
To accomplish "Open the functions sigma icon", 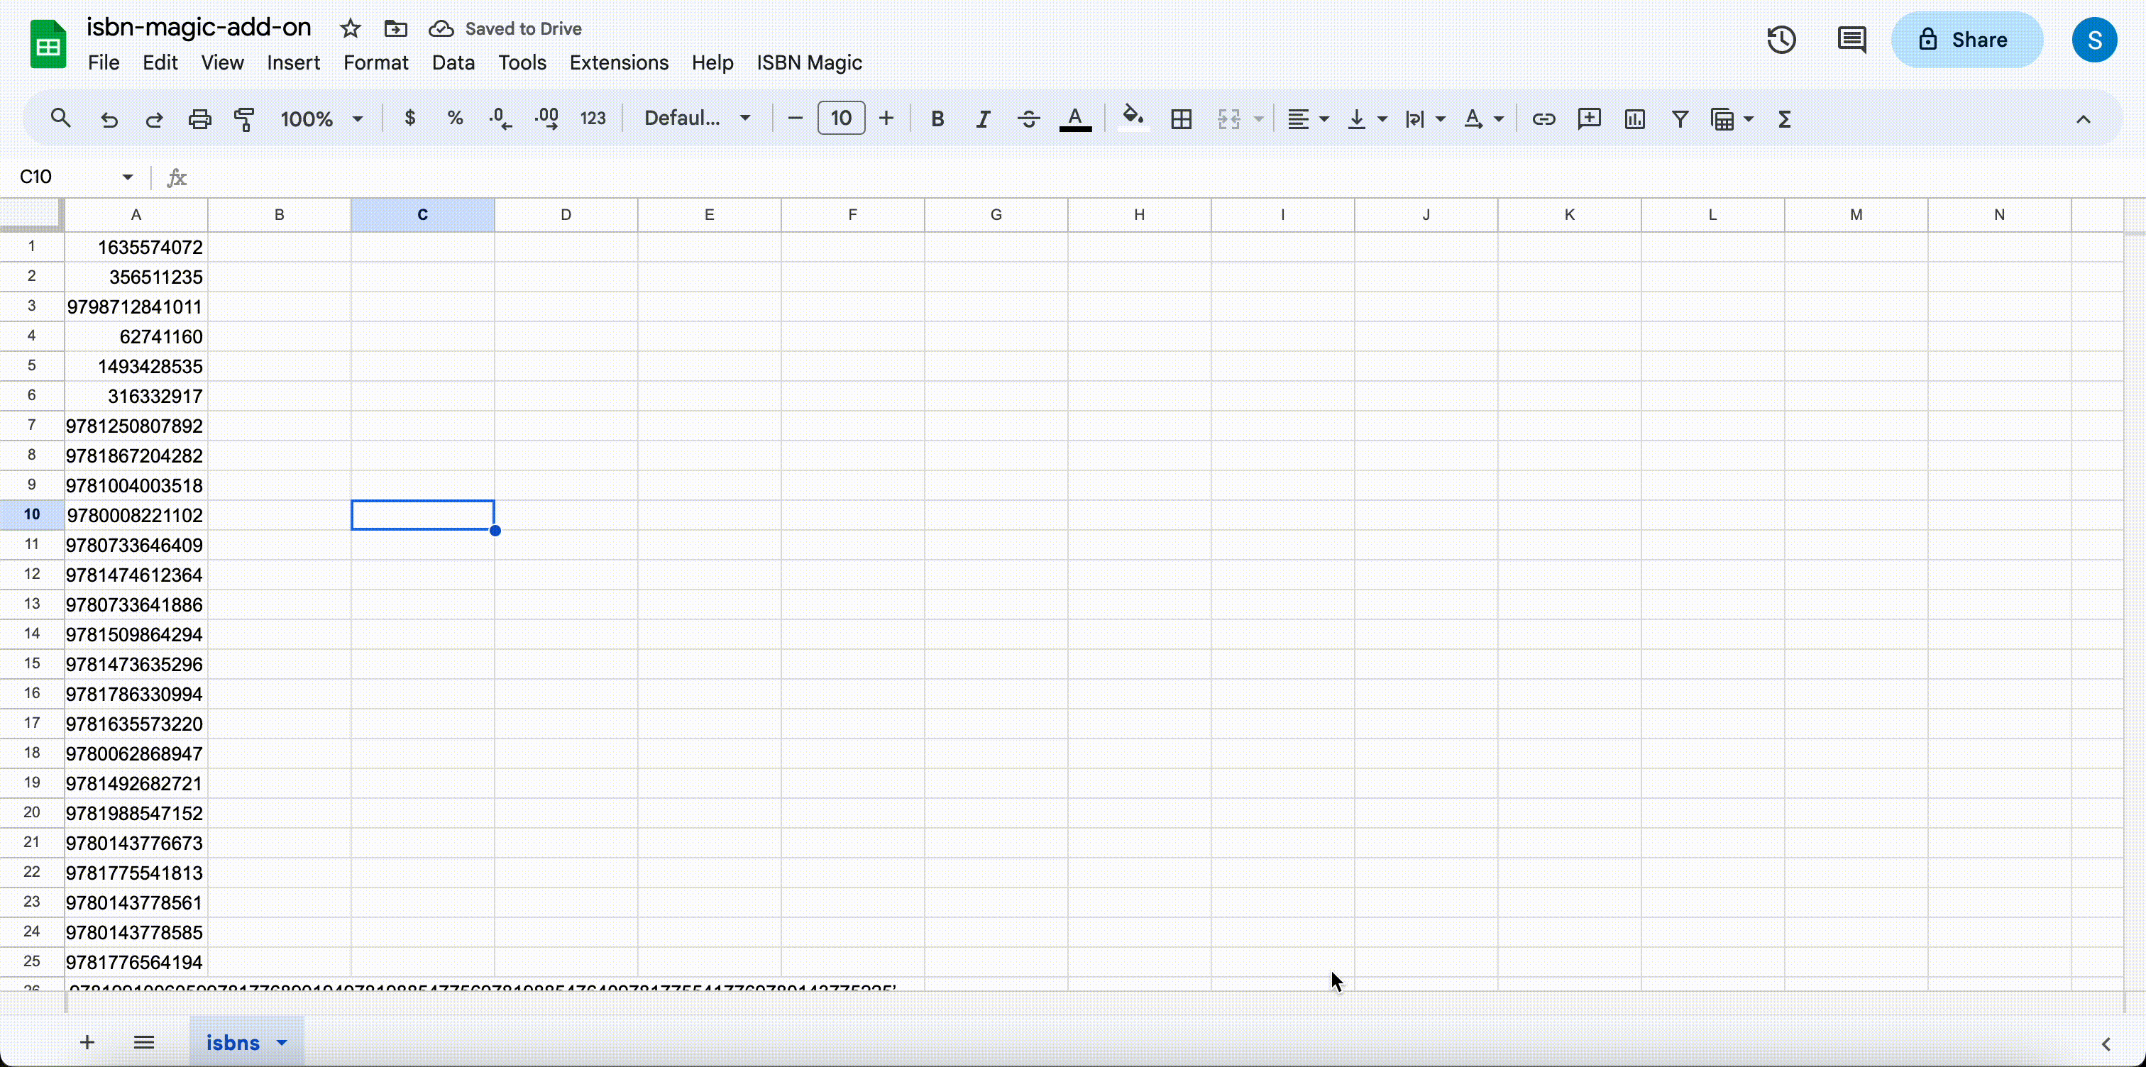I will 1785,119.
